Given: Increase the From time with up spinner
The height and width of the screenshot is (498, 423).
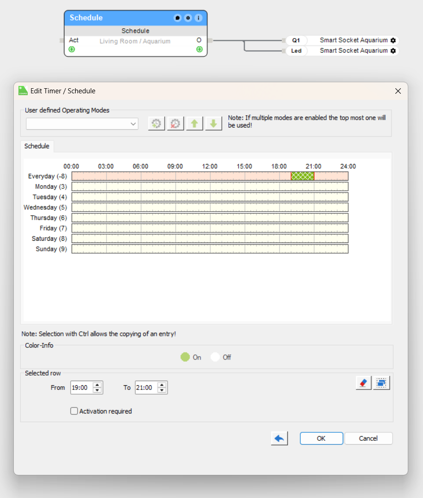Looking at the screenshot, I should (x=97, y=385).
